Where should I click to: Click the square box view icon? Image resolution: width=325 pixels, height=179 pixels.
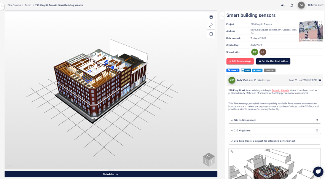coord(211,34)
